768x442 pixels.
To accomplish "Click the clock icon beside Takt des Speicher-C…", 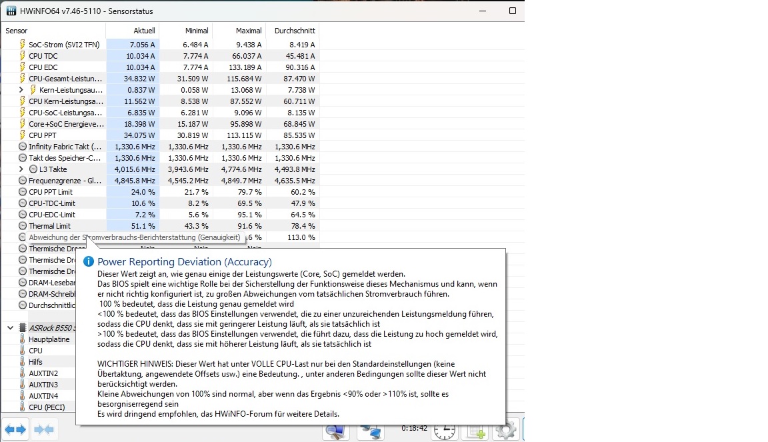I will click(23, 157).
